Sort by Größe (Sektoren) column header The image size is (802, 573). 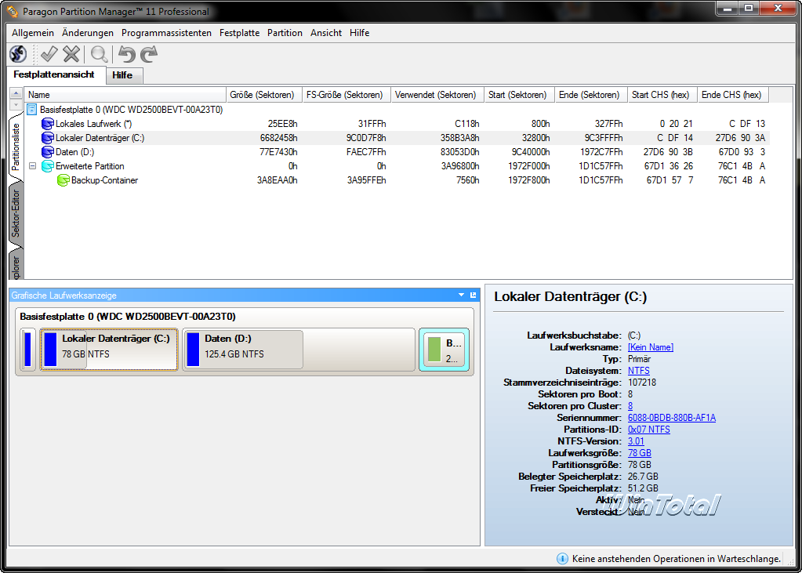(264, 95)
